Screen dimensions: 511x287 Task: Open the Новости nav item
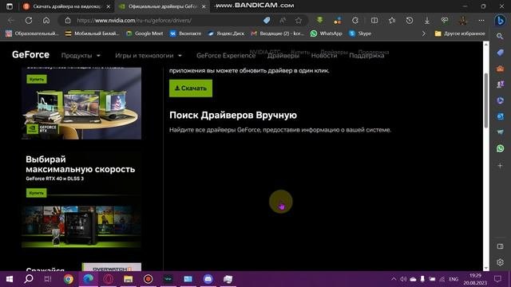[x=324, y=56]
